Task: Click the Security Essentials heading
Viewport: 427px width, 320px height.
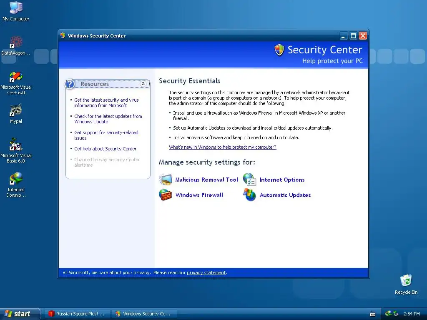Action: 190,80
